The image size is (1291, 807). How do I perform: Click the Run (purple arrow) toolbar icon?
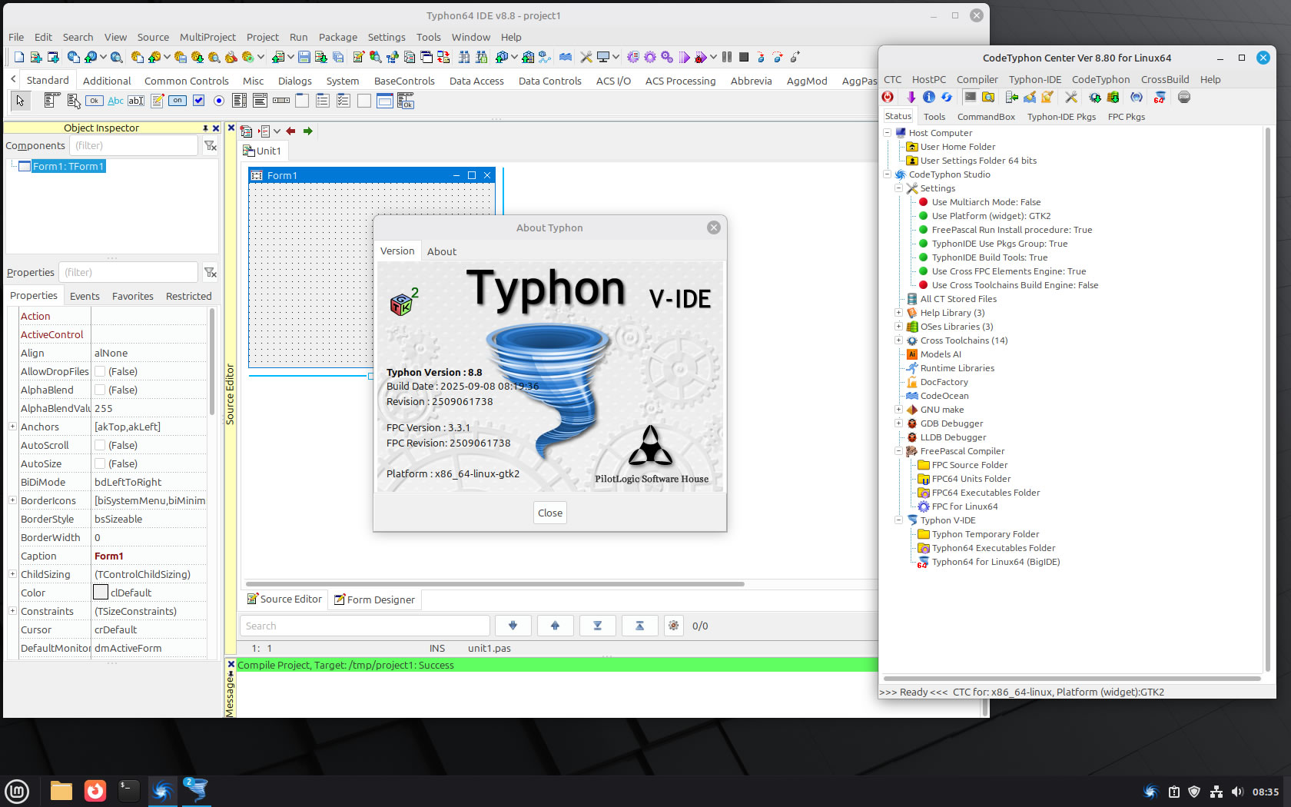tap(684, 57)
